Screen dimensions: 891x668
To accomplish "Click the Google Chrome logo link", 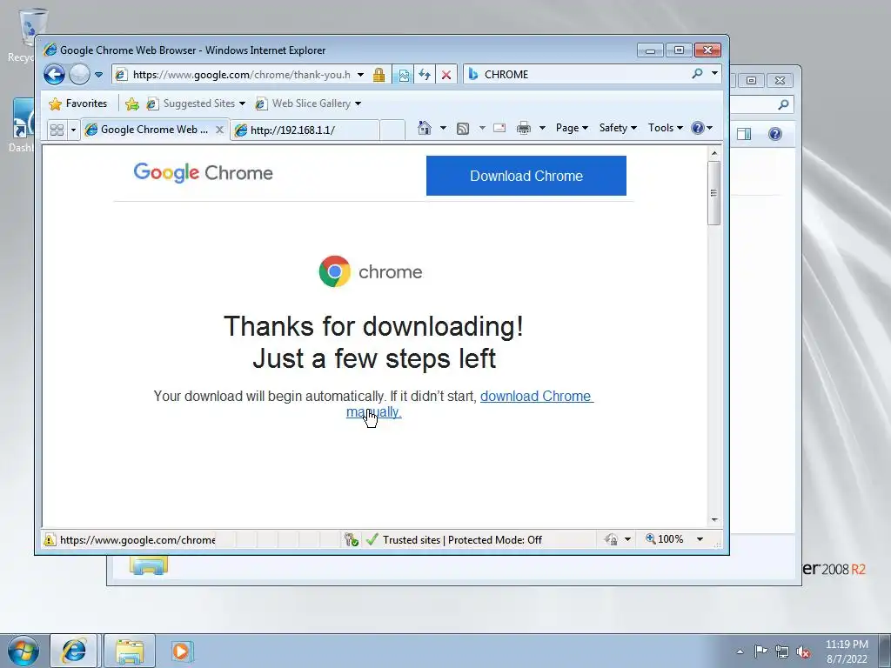I will click(203, 172).
